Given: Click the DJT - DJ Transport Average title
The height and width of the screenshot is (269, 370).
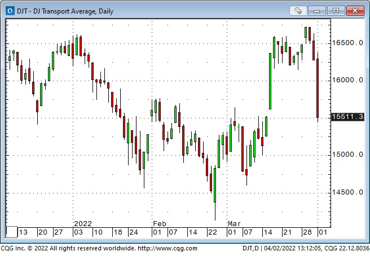Looking at the screenshot, I should pos(65,11).
